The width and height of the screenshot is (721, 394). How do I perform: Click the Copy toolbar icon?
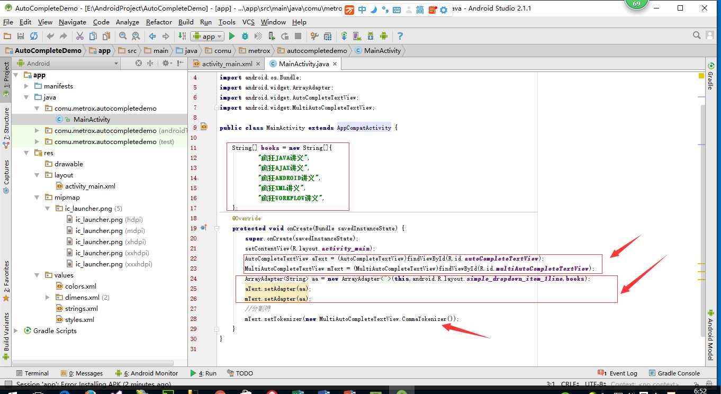pyautogui.click(x=93, y=36)
